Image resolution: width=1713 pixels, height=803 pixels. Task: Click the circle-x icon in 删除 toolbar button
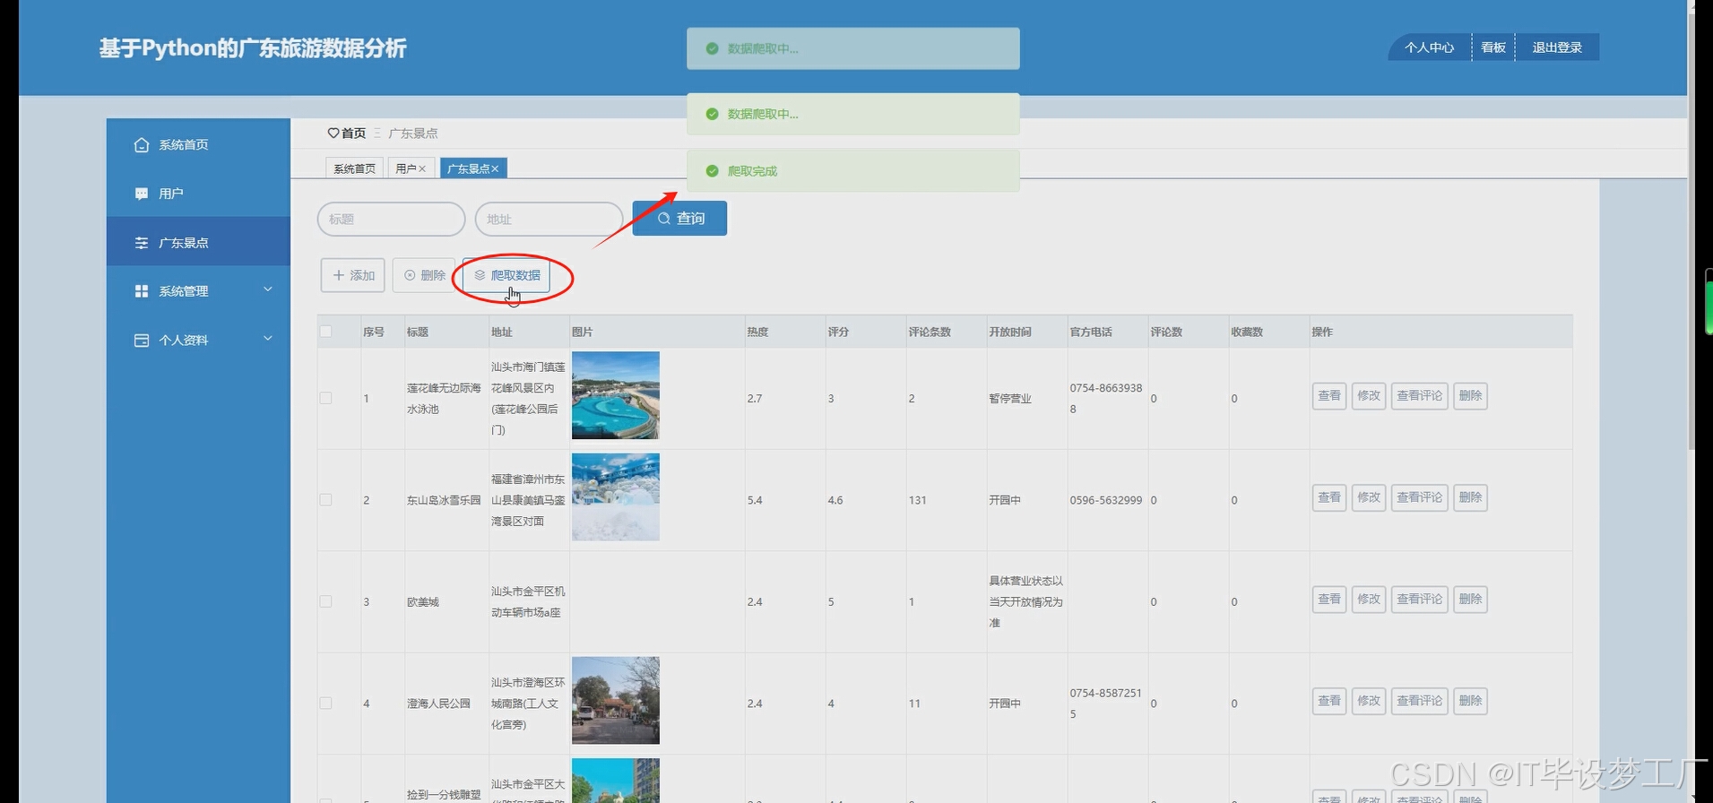[410, 275]
